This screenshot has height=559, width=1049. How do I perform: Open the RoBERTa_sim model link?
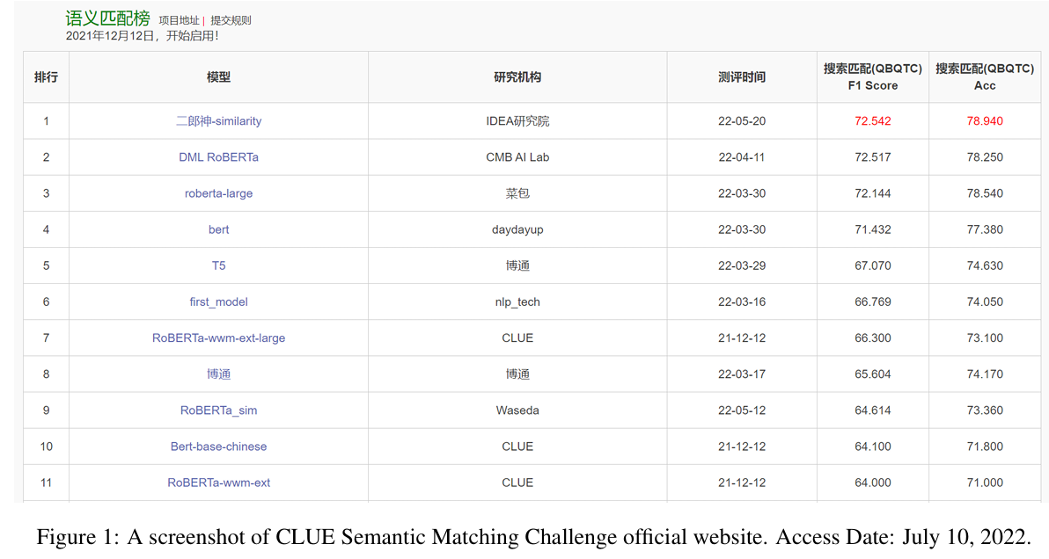pos(219,410)
